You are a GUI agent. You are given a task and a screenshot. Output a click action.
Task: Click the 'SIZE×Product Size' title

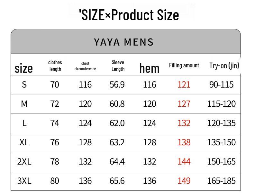[x=129, y=15]
